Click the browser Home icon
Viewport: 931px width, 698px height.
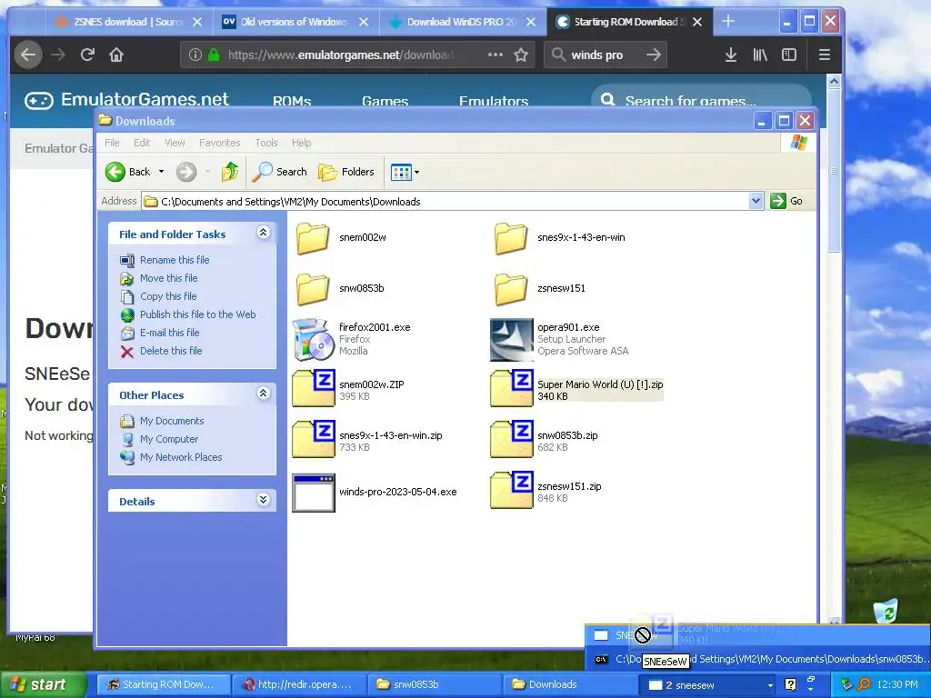116,55
